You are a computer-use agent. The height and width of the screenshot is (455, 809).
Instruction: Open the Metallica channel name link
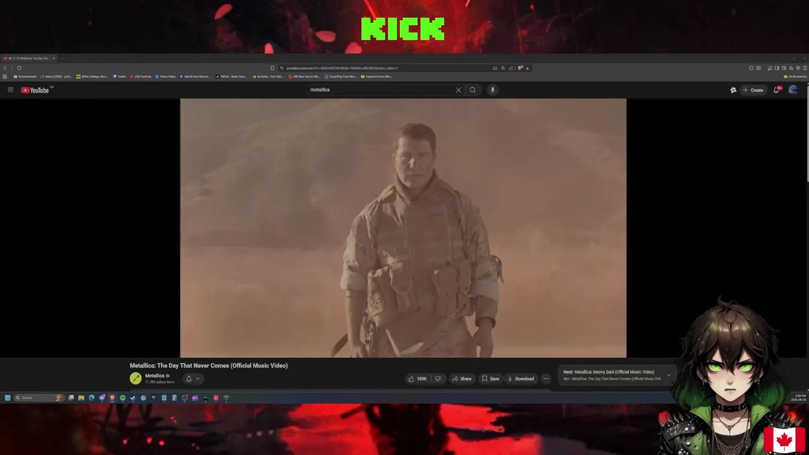click(x=154, y=375)
